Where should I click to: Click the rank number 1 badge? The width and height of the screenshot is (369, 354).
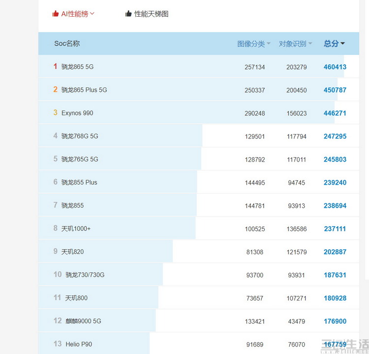coord(55,66)
